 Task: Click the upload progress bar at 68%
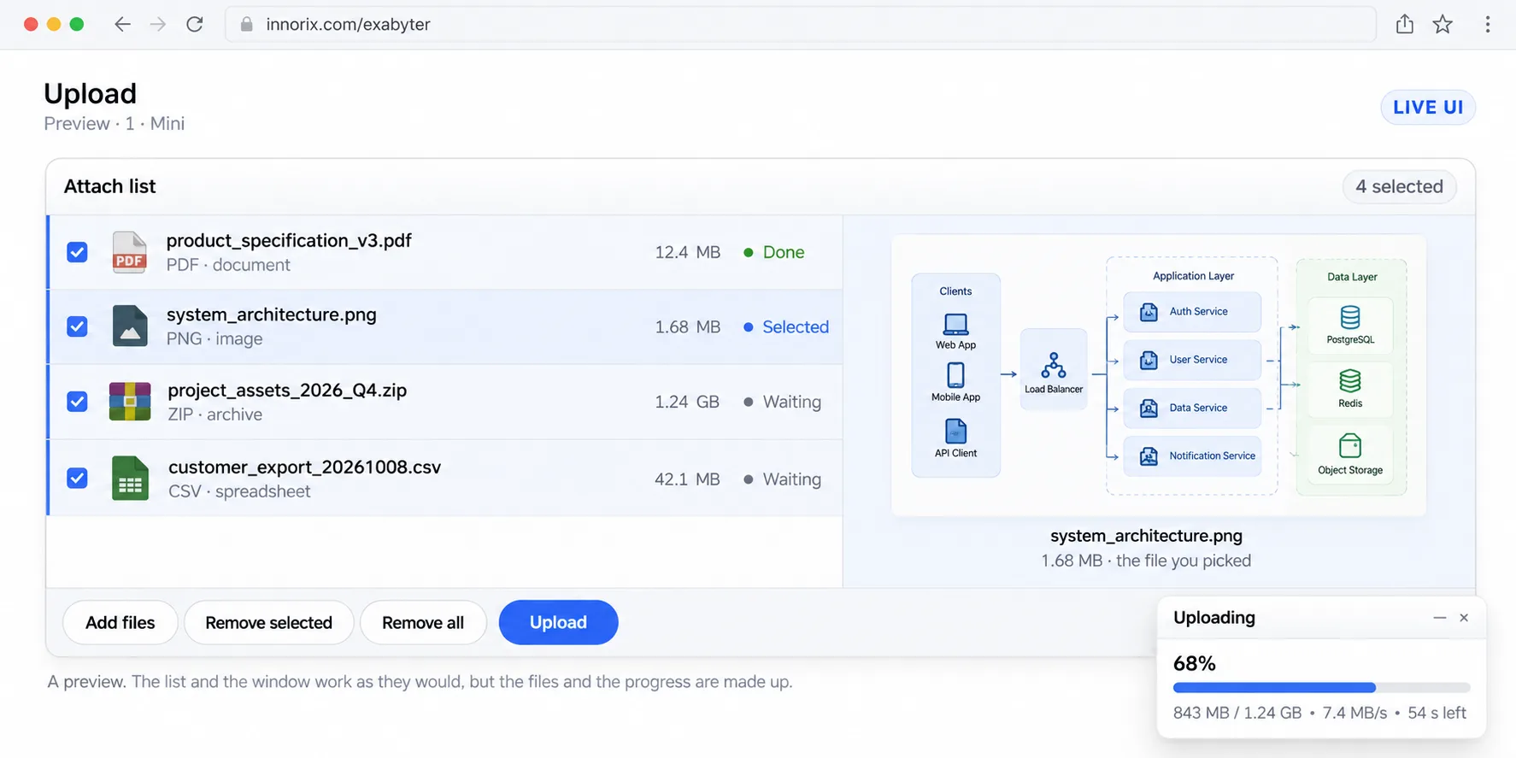pyautogui.click(x=1321, y=687)
